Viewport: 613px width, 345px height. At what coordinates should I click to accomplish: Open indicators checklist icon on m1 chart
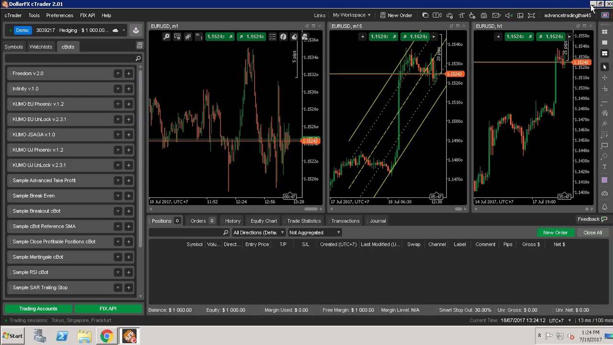pos(272,37)
